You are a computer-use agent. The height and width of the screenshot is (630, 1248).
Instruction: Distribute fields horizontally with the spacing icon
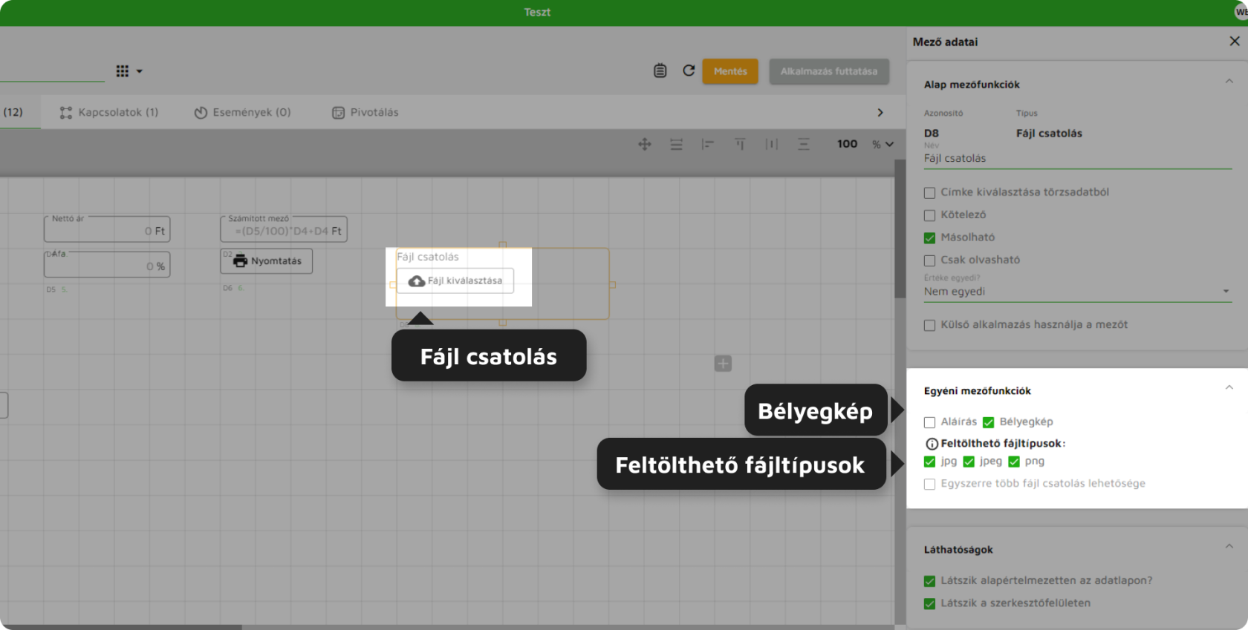(772, 144)
